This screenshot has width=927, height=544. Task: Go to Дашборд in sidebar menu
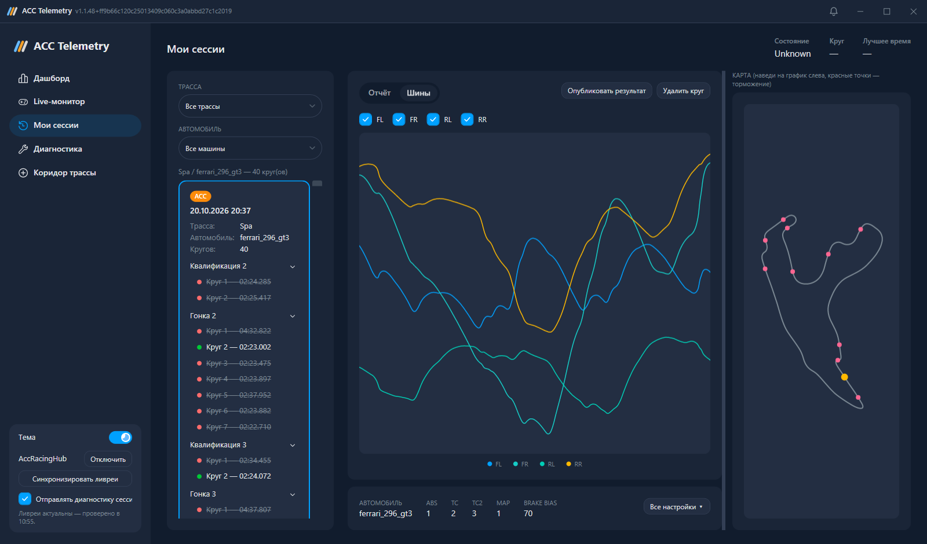tap(75, 78)
